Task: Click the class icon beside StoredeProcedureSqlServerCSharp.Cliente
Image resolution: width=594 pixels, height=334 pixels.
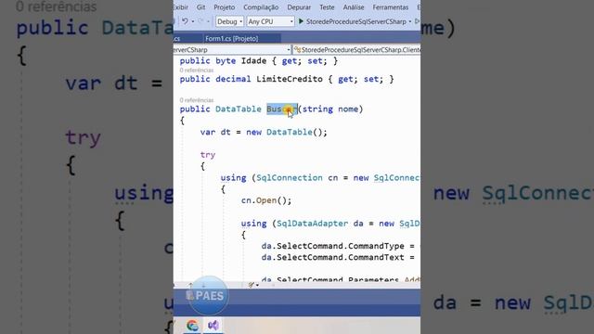Action: 297,49
